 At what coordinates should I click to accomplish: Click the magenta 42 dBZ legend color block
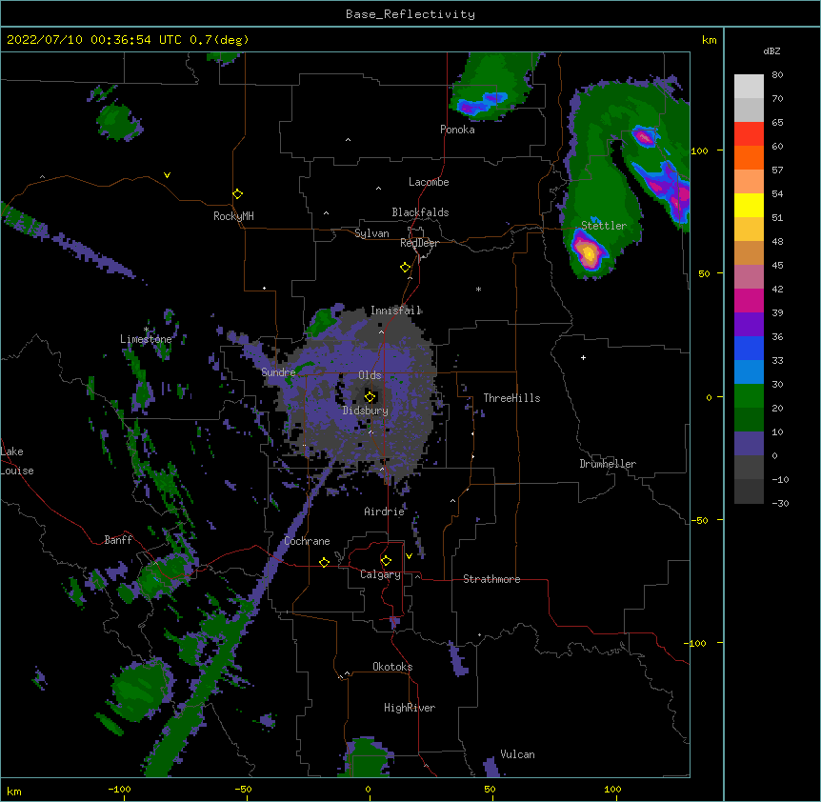click(x=749, y=300)
